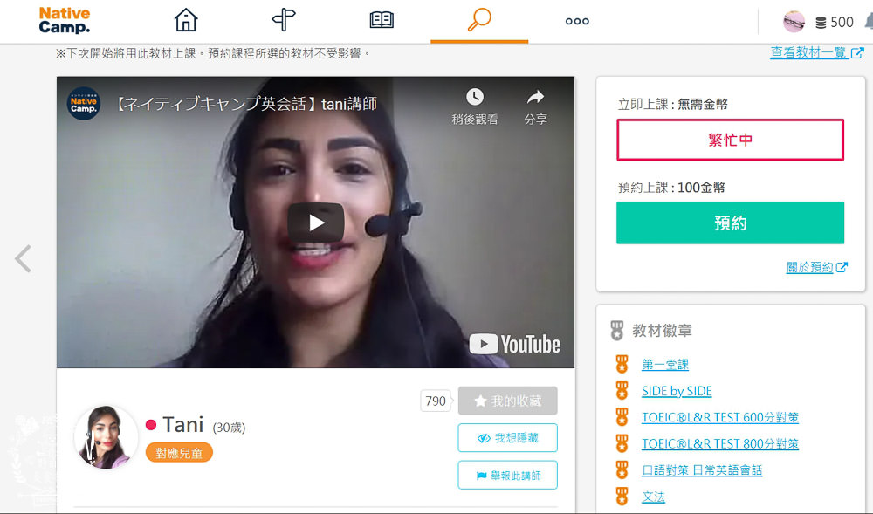Click the signpost icon in navigation bar
The image size is (873, 514).
point(284,20)
